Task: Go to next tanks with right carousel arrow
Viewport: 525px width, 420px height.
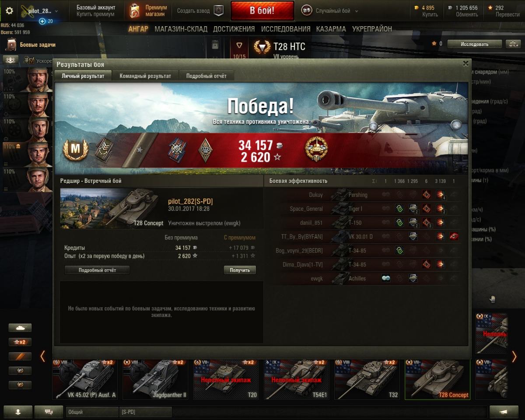Action: pyautogui.click(x=514, y=357)
